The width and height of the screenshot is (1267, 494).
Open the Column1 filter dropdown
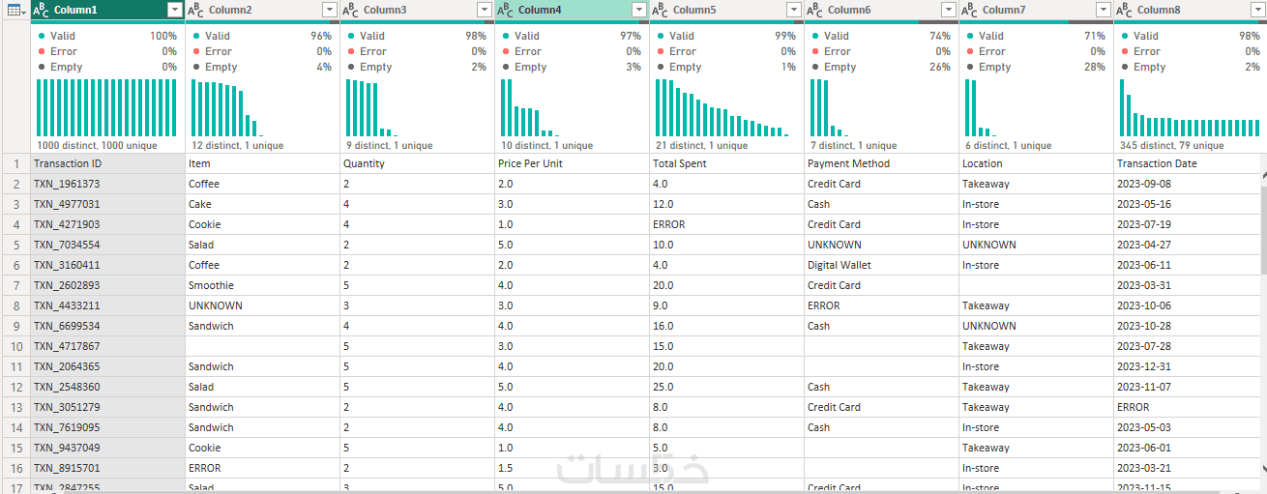(174, 10)
